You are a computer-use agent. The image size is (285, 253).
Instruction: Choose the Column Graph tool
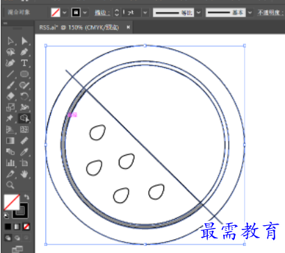pyautogui.click(x=10, y=163)
